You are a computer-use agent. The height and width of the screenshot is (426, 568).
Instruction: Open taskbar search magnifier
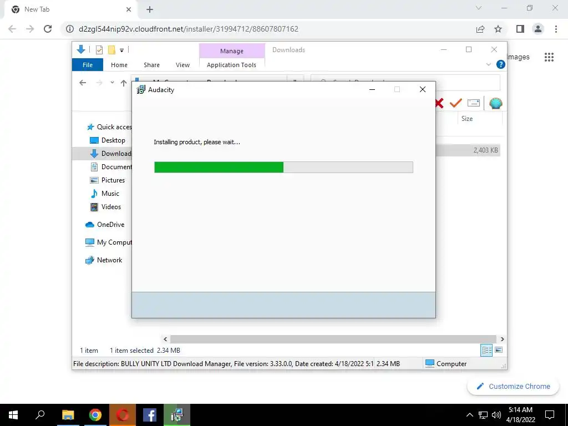(40, 415)
